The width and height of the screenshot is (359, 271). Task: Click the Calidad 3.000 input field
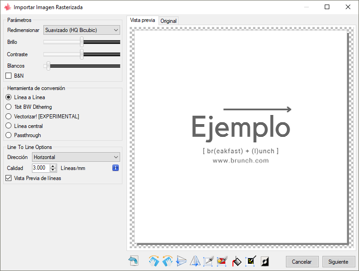tap(41, 168)
